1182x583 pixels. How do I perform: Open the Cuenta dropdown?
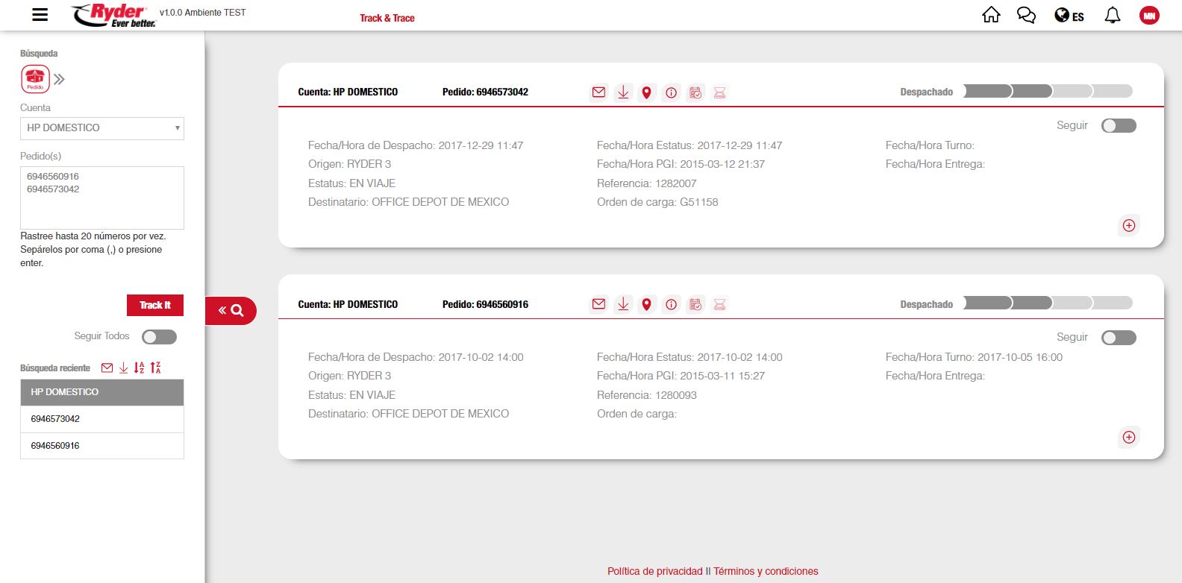tap(102, 128)
